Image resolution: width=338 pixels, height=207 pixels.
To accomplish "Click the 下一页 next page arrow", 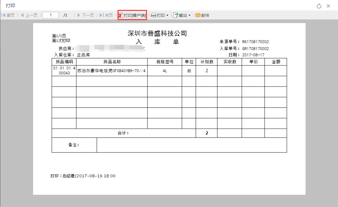I will (79, 15).
